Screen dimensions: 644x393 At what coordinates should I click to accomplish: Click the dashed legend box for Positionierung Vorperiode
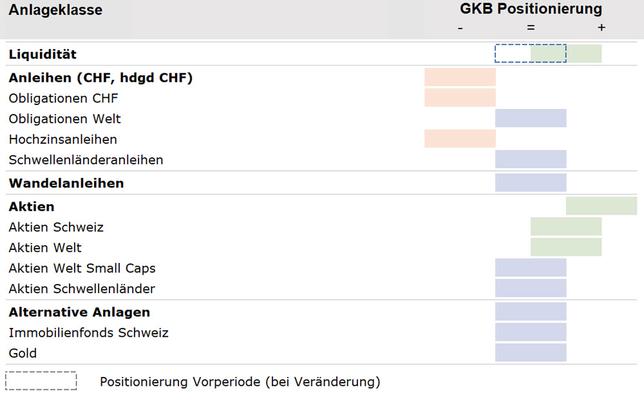point(41,381)
